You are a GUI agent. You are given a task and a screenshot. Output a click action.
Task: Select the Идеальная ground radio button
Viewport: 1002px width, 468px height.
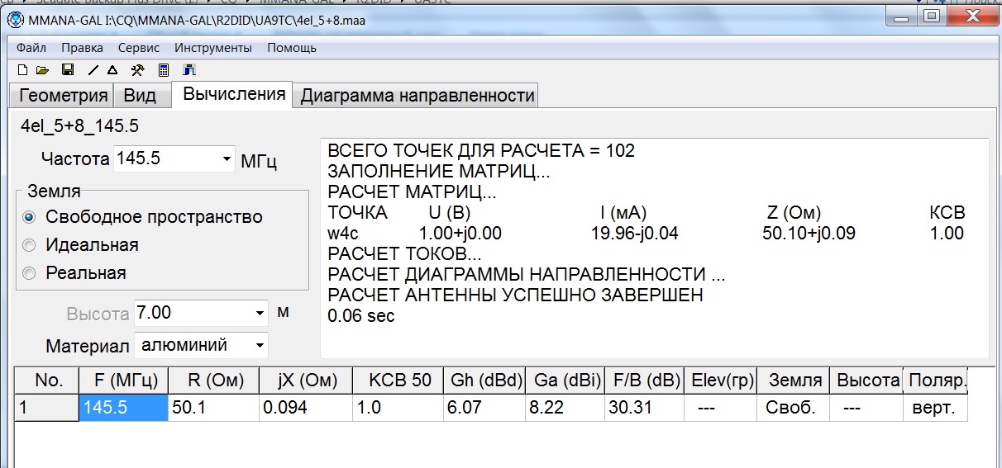[x=31, y=246]
